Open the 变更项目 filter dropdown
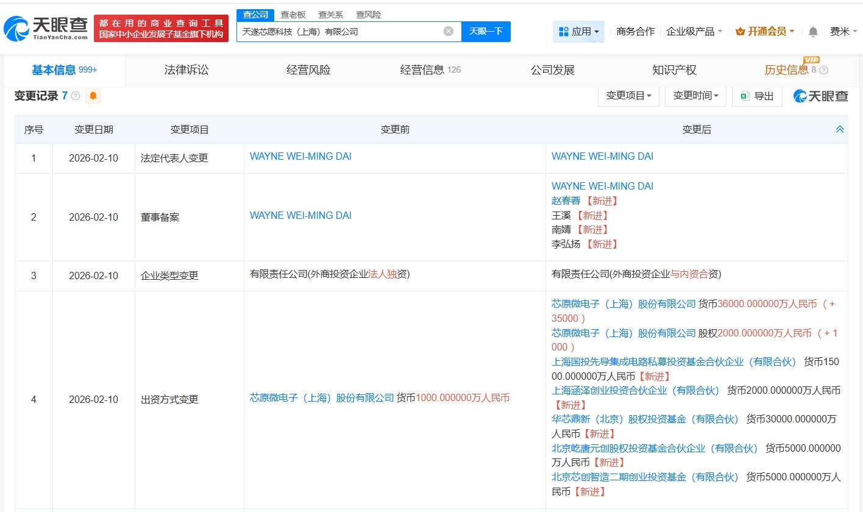This screenshot has height=512, width=863. pyautogui.click(x=628, y=96)
